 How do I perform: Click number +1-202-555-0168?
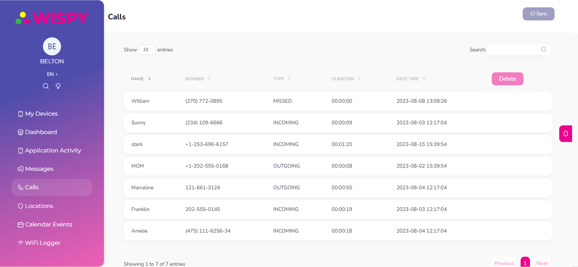coord(207,166)
